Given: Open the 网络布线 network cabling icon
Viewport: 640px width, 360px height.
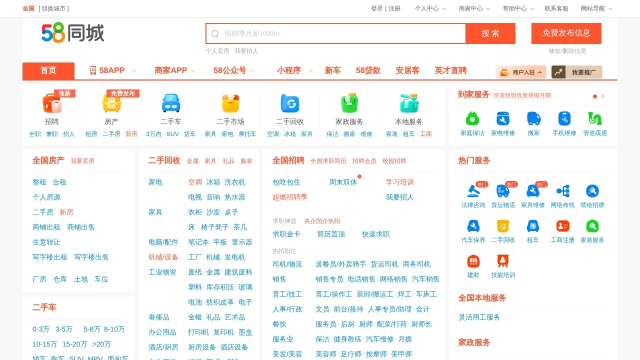Looking at the screenshot, I should 563,191.
